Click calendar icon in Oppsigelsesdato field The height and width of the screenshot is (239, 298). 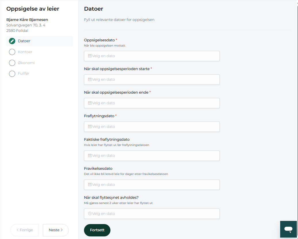[x=90, y=56]
